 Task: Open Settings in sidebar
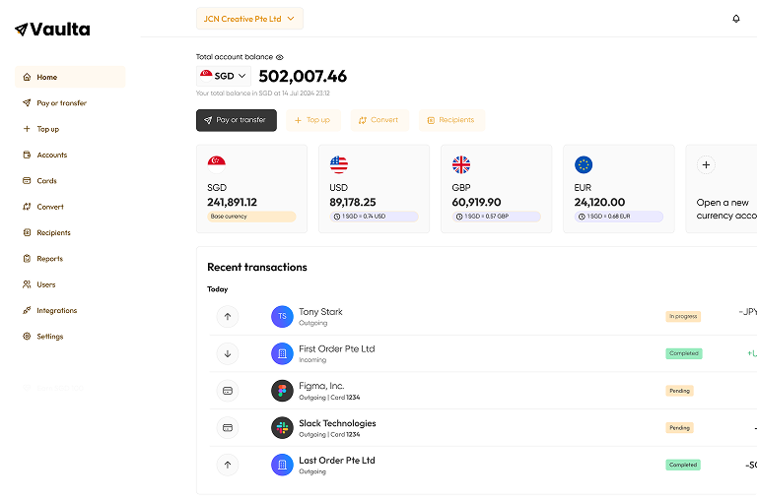[71, 337]
